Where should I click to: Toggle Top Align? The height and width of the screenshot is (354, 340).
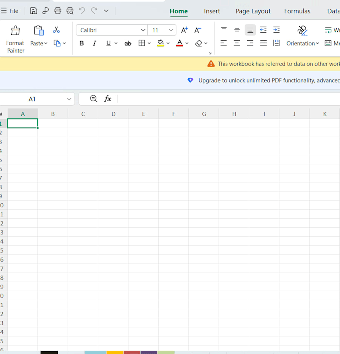coord(224,30)
